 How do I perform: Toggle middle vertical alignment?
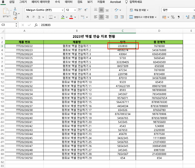101,10
